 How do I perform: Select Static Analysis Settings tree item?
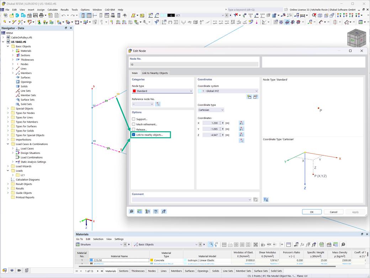[x=33, y=162]
